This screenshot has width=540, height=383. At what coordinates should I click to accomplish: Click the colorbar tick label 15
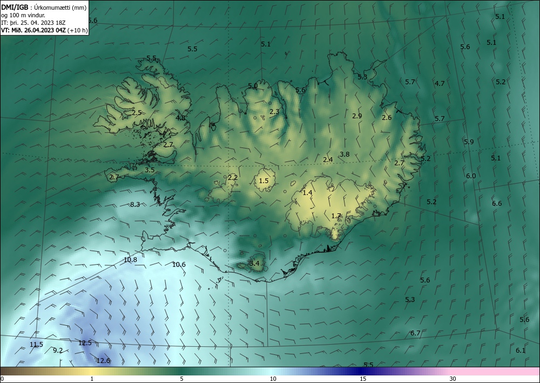(x=363, y=379)
